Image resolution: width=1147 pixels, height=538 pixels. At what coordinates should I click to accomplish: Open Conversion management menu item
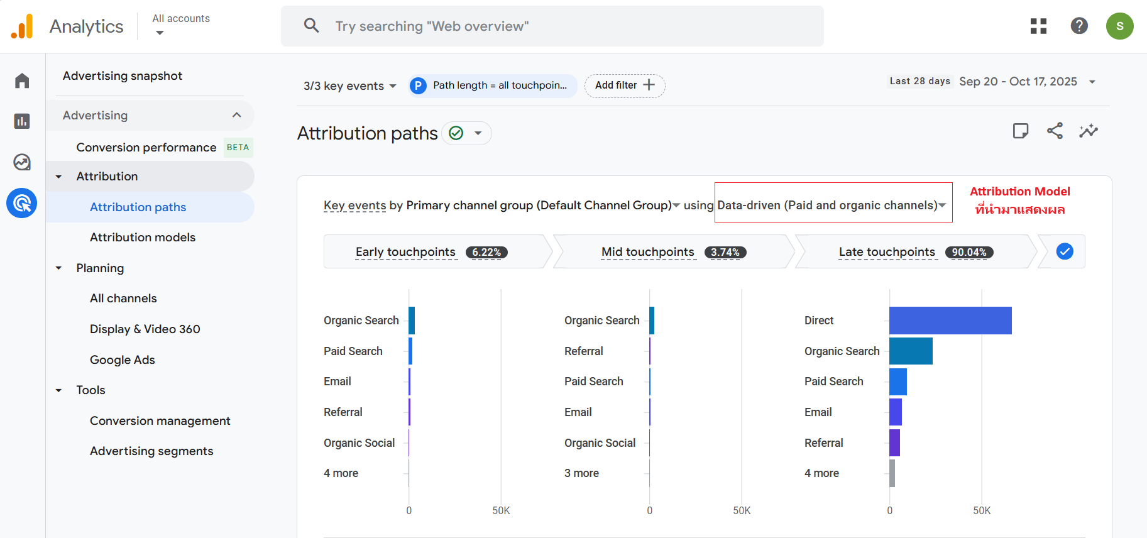point(160,420)
